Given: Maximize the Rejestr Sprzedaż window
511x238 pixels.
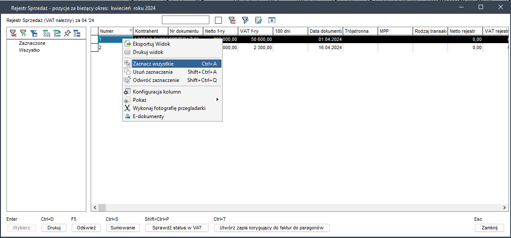Looking at the screenshot, I should coord(481,7).
